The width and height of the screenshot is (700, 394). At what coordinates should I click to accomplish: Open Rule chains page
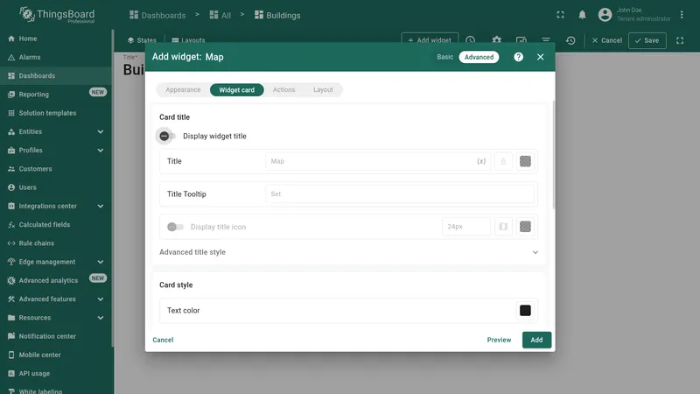tap(36, 243)
